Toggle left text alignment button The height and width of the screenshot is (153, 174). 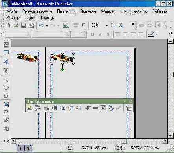pyautogui.click(x=117, y=34)
